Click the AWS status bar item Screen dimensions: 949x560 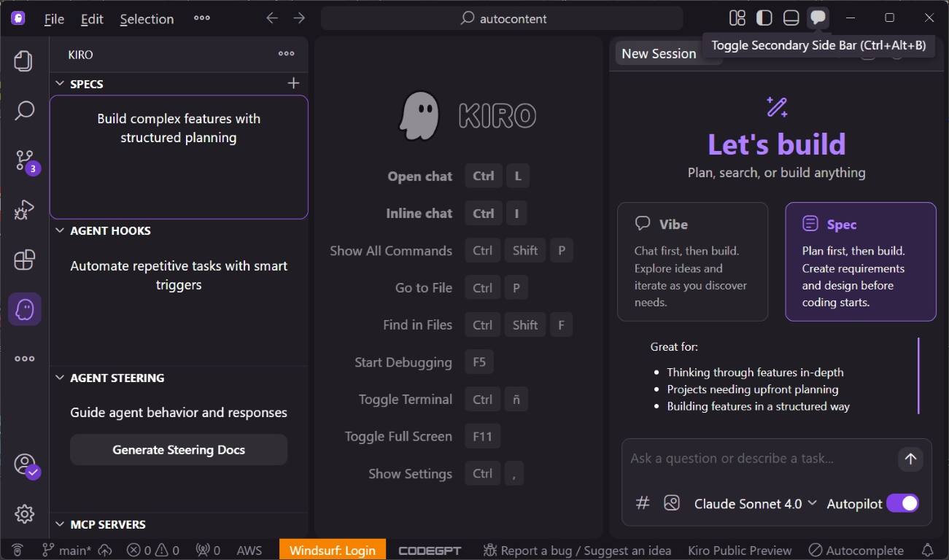(249, 551)
